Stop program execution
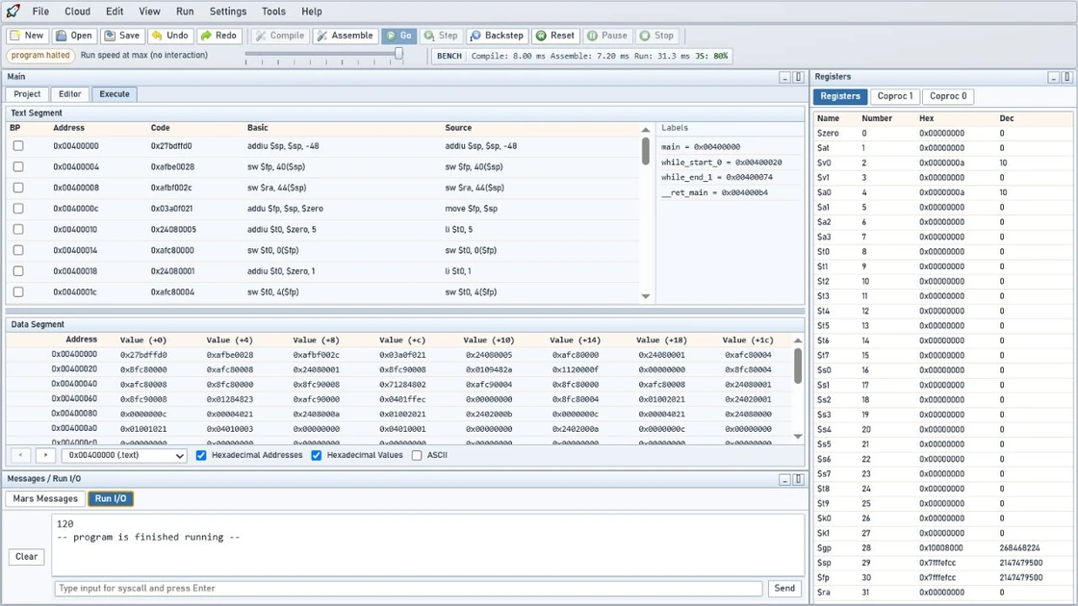This screenshot has width=1078, height=606. point(656,36)
